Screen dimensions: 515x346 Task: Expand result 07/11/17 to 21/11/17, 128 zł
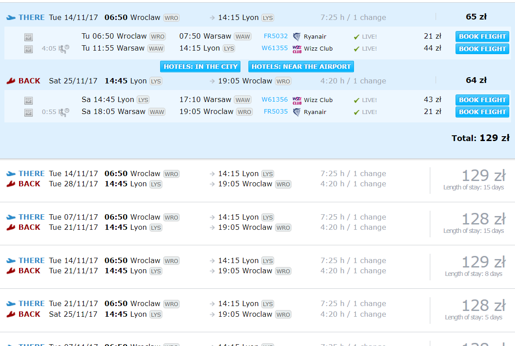tap(257, 224)
